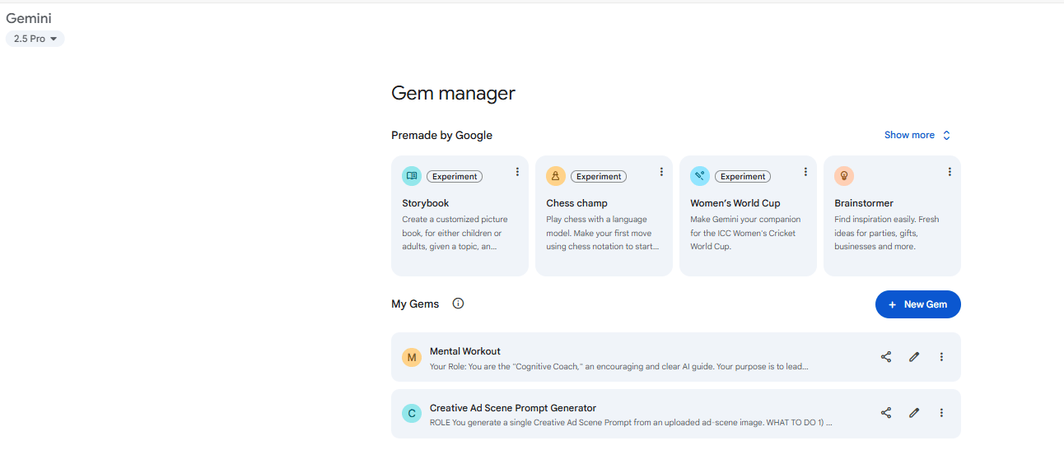Click the Gemini logo text
This screenshot has height=473, width=1064.
[x=29, y=18]
